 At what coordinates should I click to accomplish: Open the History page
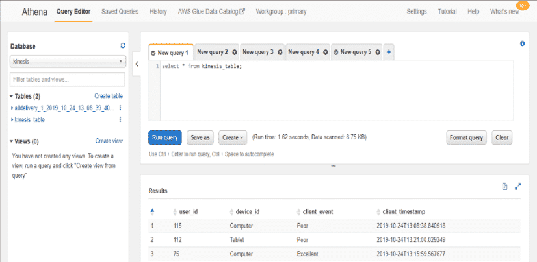(158, 12)
